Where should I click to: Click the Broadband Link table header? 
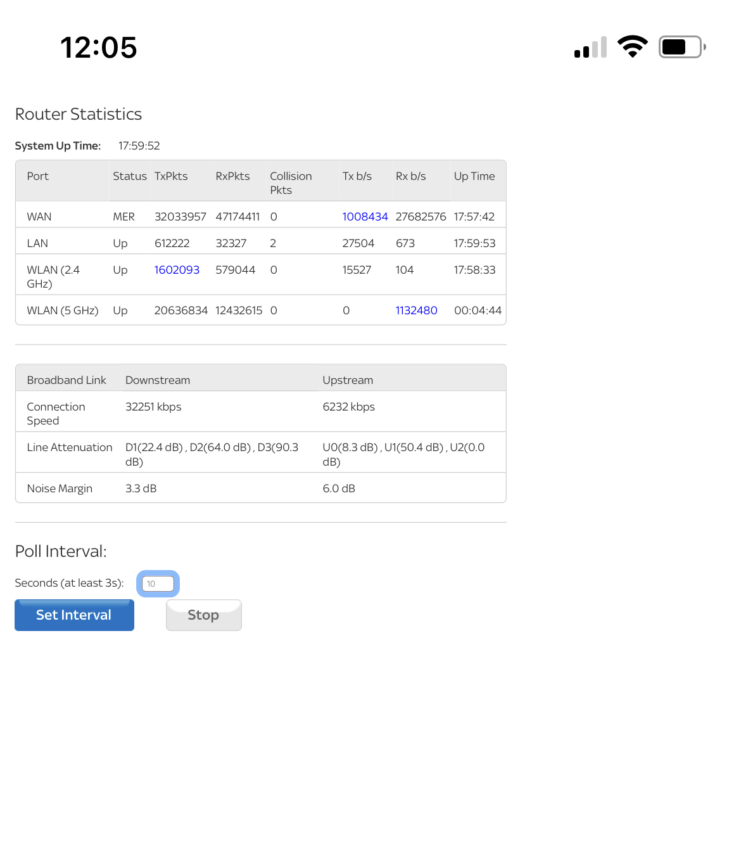(x=66, y=380)
